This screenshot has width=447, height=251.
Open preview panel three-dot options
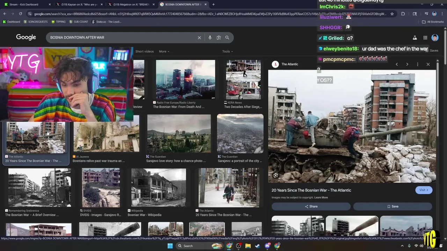pyautogui.click(x=418, y=64)
